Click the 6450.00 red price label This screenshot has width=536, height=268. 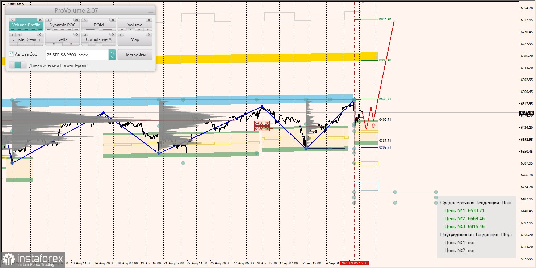tap(262, 123)
